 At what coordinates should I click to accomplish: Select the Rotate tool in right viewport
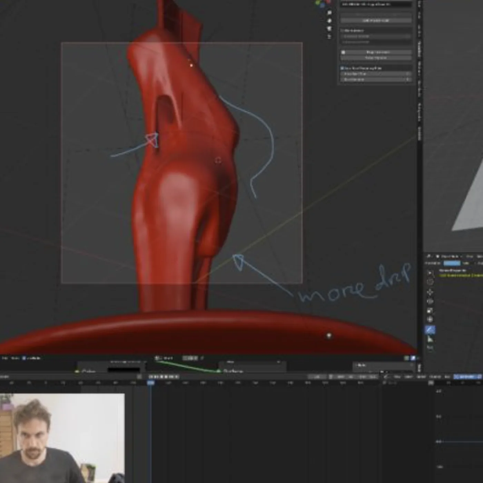coord(430,302)
